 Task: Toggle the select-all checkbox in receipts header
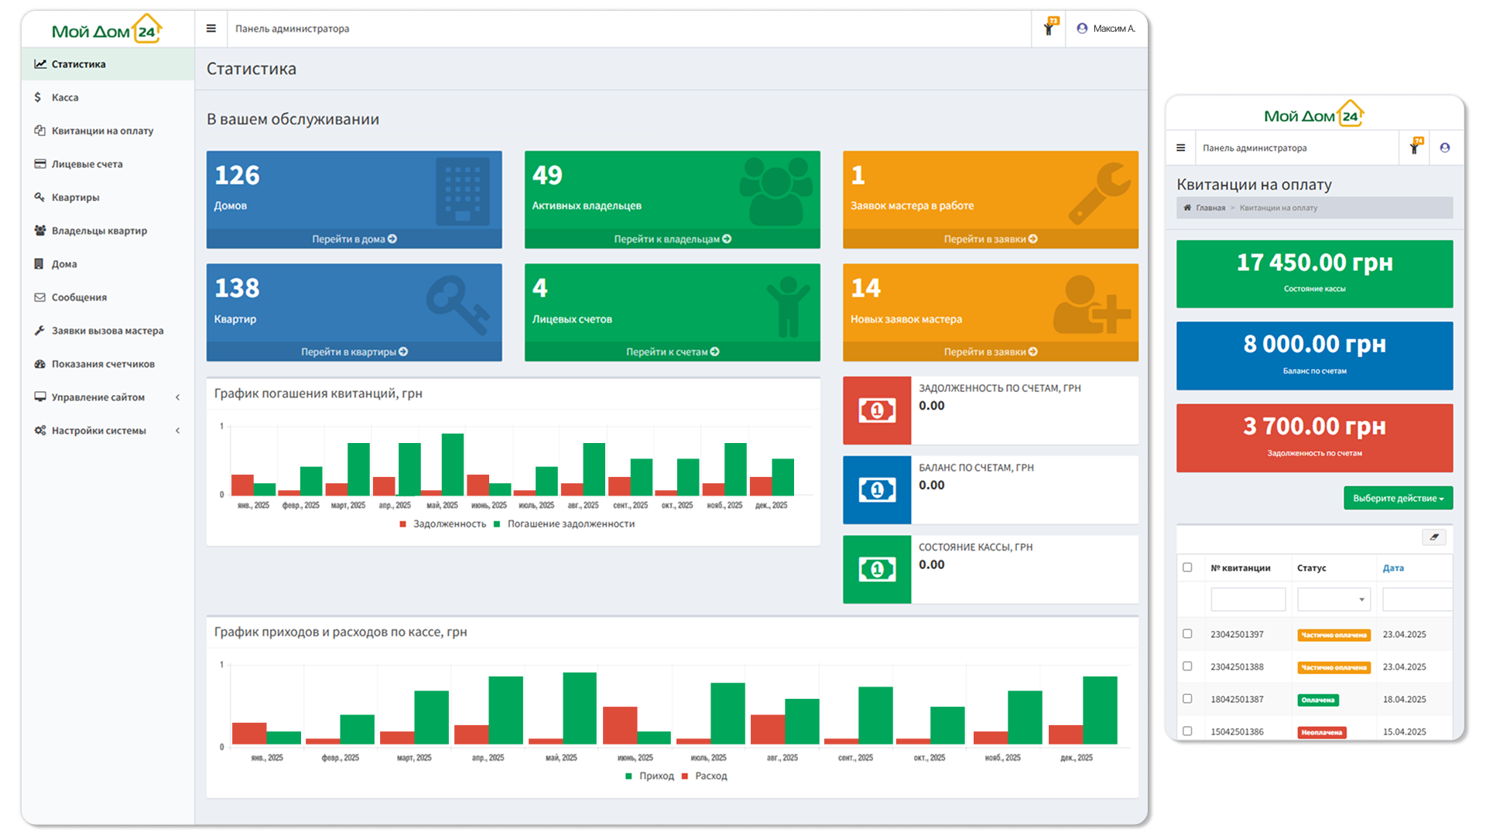tap(1187, 567)
